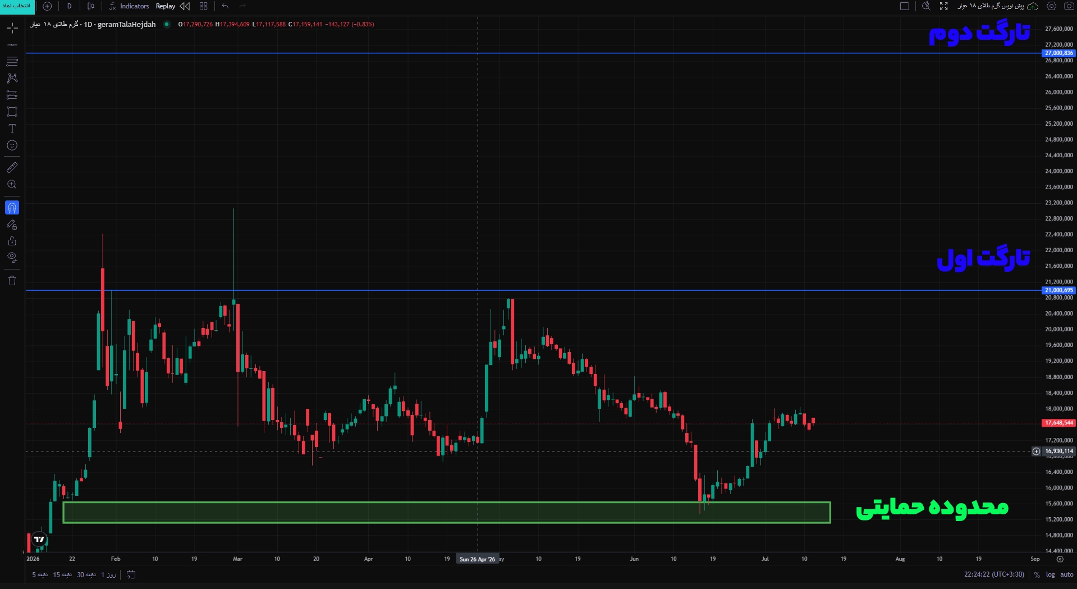Select the forecasting and position tool
The image size is (1077, 589).
coord(12,95)
